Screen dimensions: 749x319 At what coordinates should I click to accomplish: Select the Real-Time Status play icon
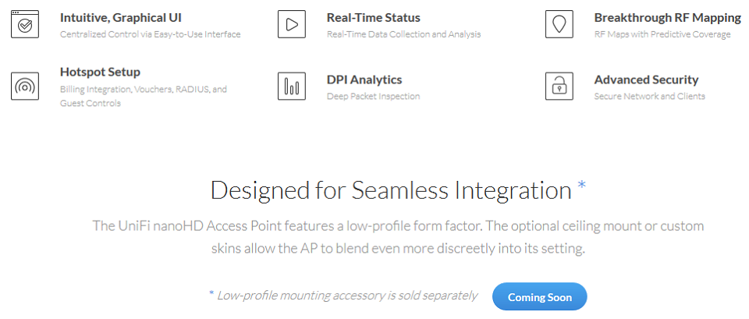[x=291, y=24]
